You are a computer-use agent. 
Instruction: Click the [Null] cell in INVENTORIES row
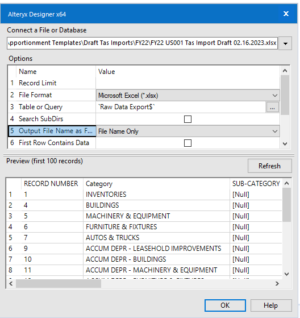[x=256, y=195]
